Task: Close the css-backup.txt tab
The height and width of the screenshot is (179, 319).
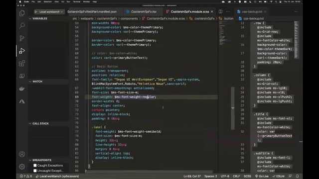Action: 265,11
